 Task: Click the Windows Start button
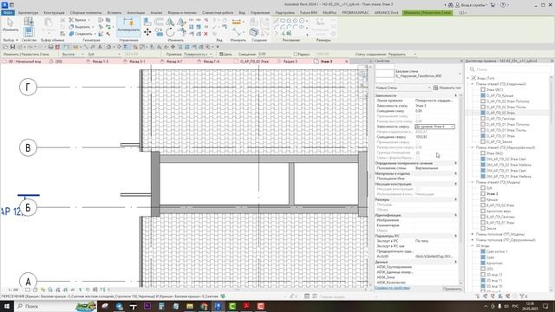coord(7,306)
